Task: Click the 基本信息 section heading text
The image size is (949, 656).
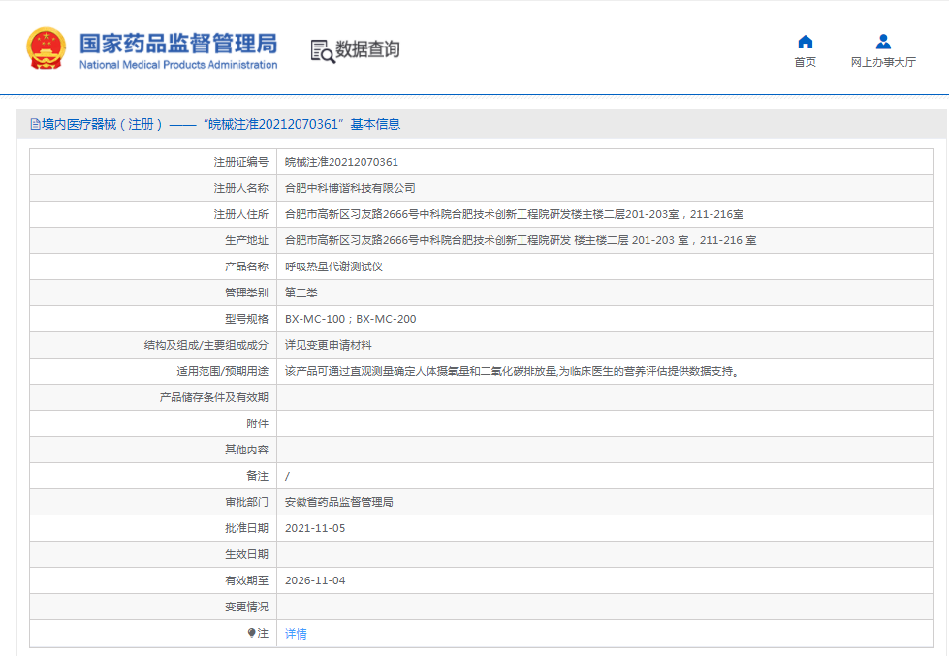Action: pos(375,124)
